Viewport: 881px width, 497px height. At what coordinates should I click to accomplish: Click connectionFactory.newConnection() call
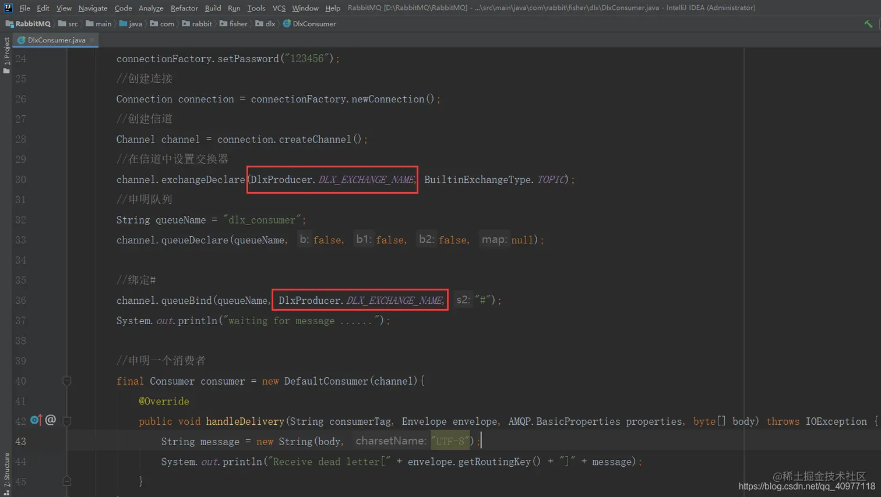pyautogui.click(x=343, y=99)
